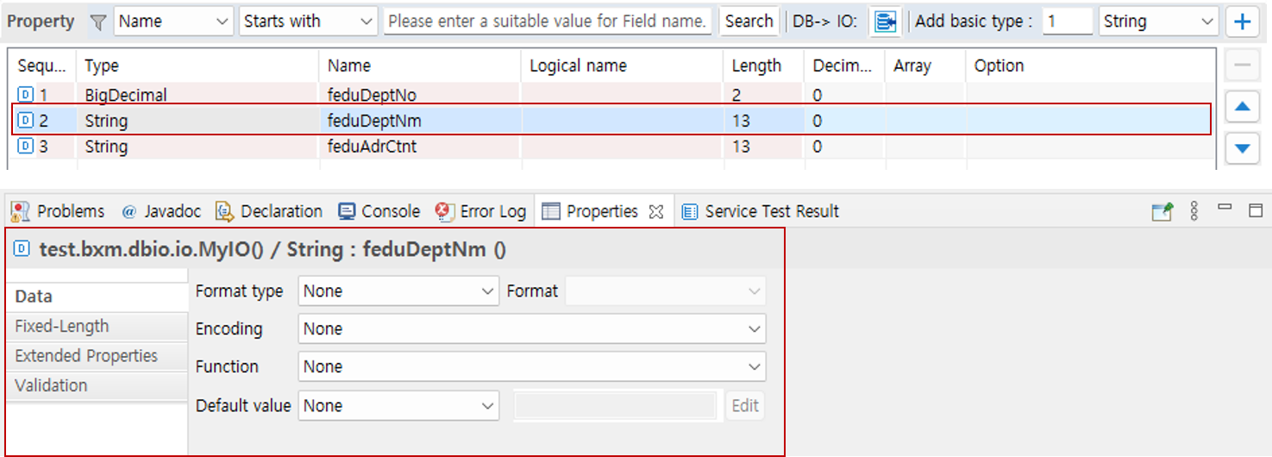1272x457 pixels.
Task: Switch to the Problems tab
Action: 58,211
